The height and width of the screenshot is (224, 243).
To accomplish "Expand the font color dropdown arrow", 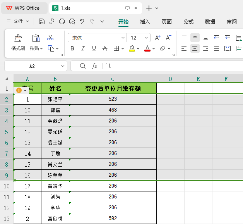I will tap(154, 48).
